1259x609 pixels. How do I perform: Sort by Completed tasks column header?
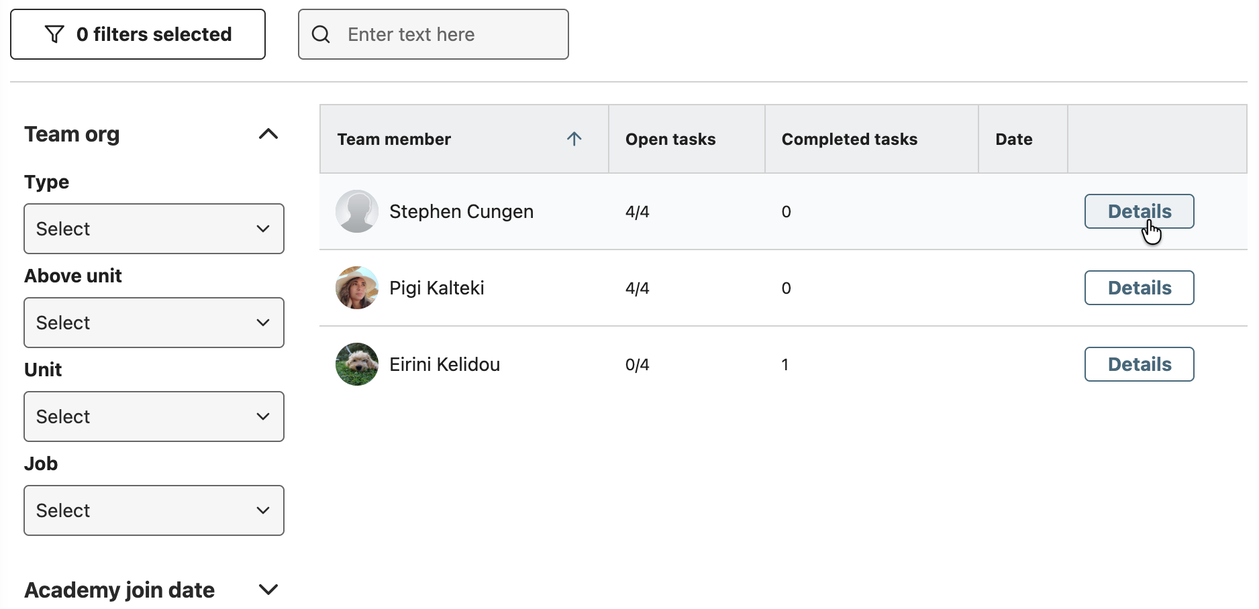(849, 139)
